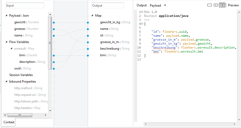241x128 pixels.
Task: Select the two-pane split layout icon
Action: [216, 5]
